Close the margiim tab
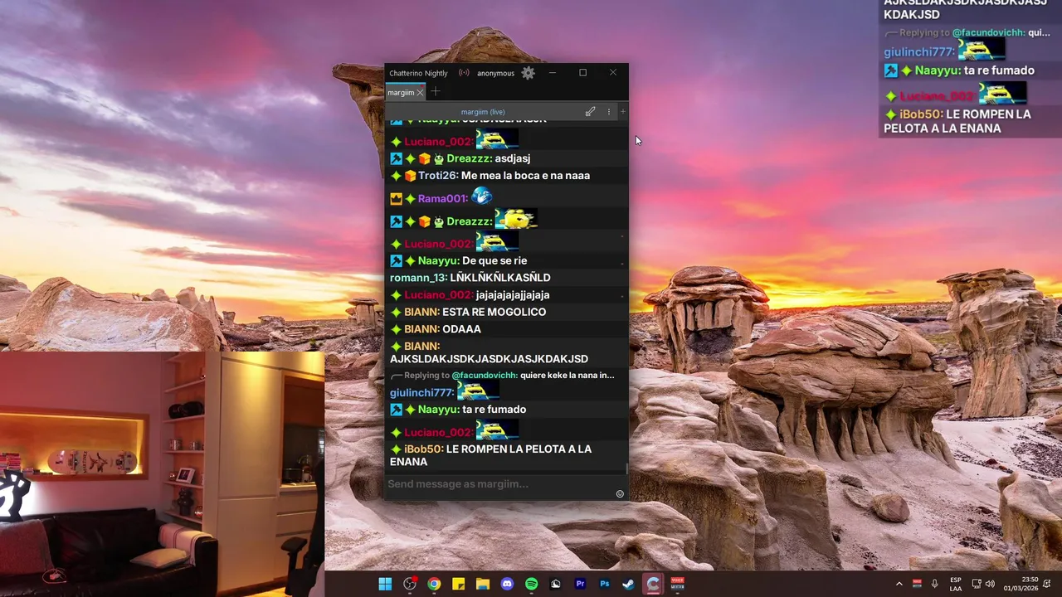 click(x=420, y=93)
